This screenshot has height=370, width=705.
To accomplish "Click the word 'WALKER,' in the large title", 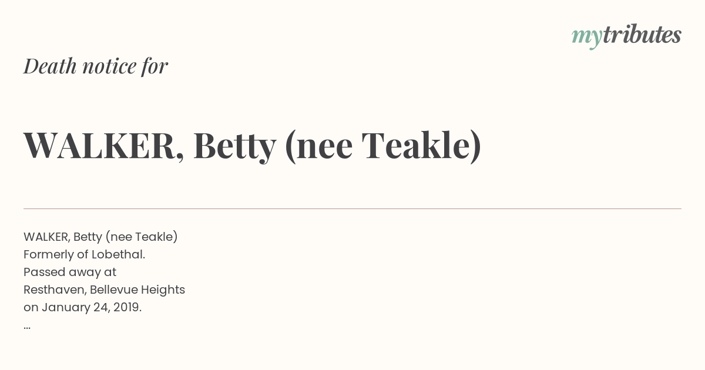I will point(103,147).
